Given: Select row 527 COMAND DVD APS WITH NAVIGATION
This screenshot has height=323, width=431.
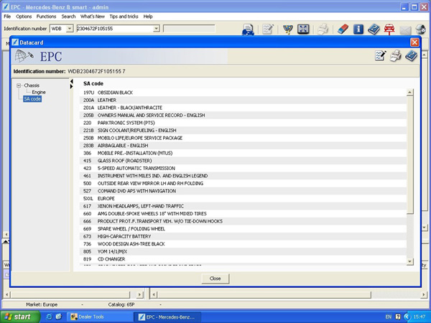Looking at the screenshot, I should tap(243, 191).
